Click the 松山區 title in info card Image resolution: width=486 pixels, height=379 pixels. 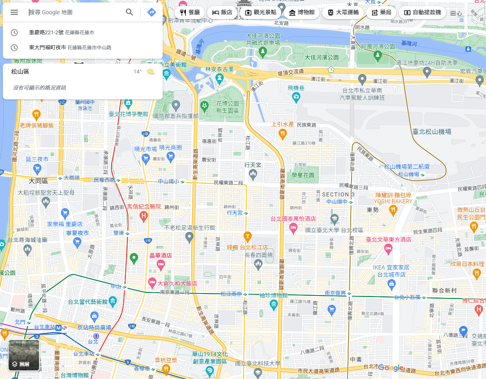coord(20,72)
